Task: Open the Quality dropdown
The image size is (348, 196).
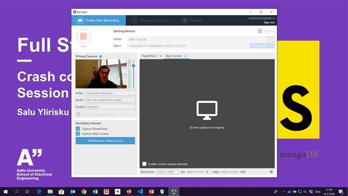Action: pos(111,107)
